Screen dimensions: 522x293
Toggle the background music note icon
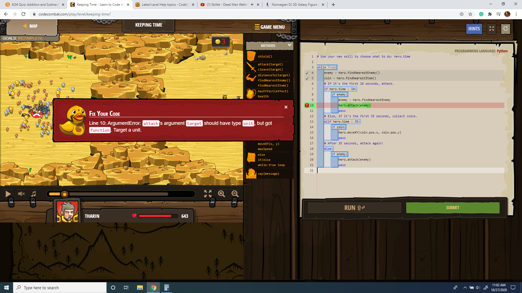click(34, 194)
